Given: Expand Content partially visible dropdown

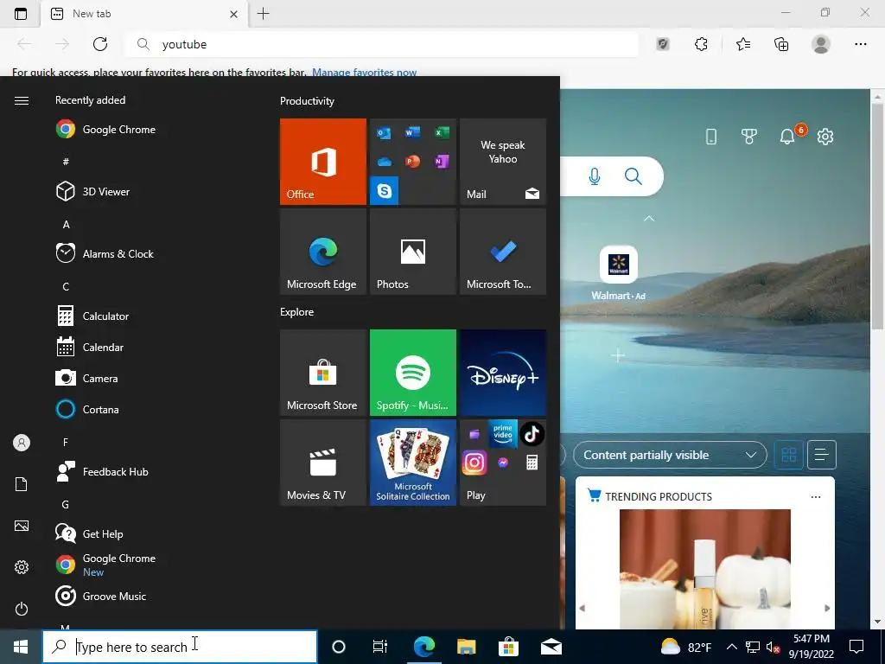Looking at the screenshot, I should [x=670, y=455].
